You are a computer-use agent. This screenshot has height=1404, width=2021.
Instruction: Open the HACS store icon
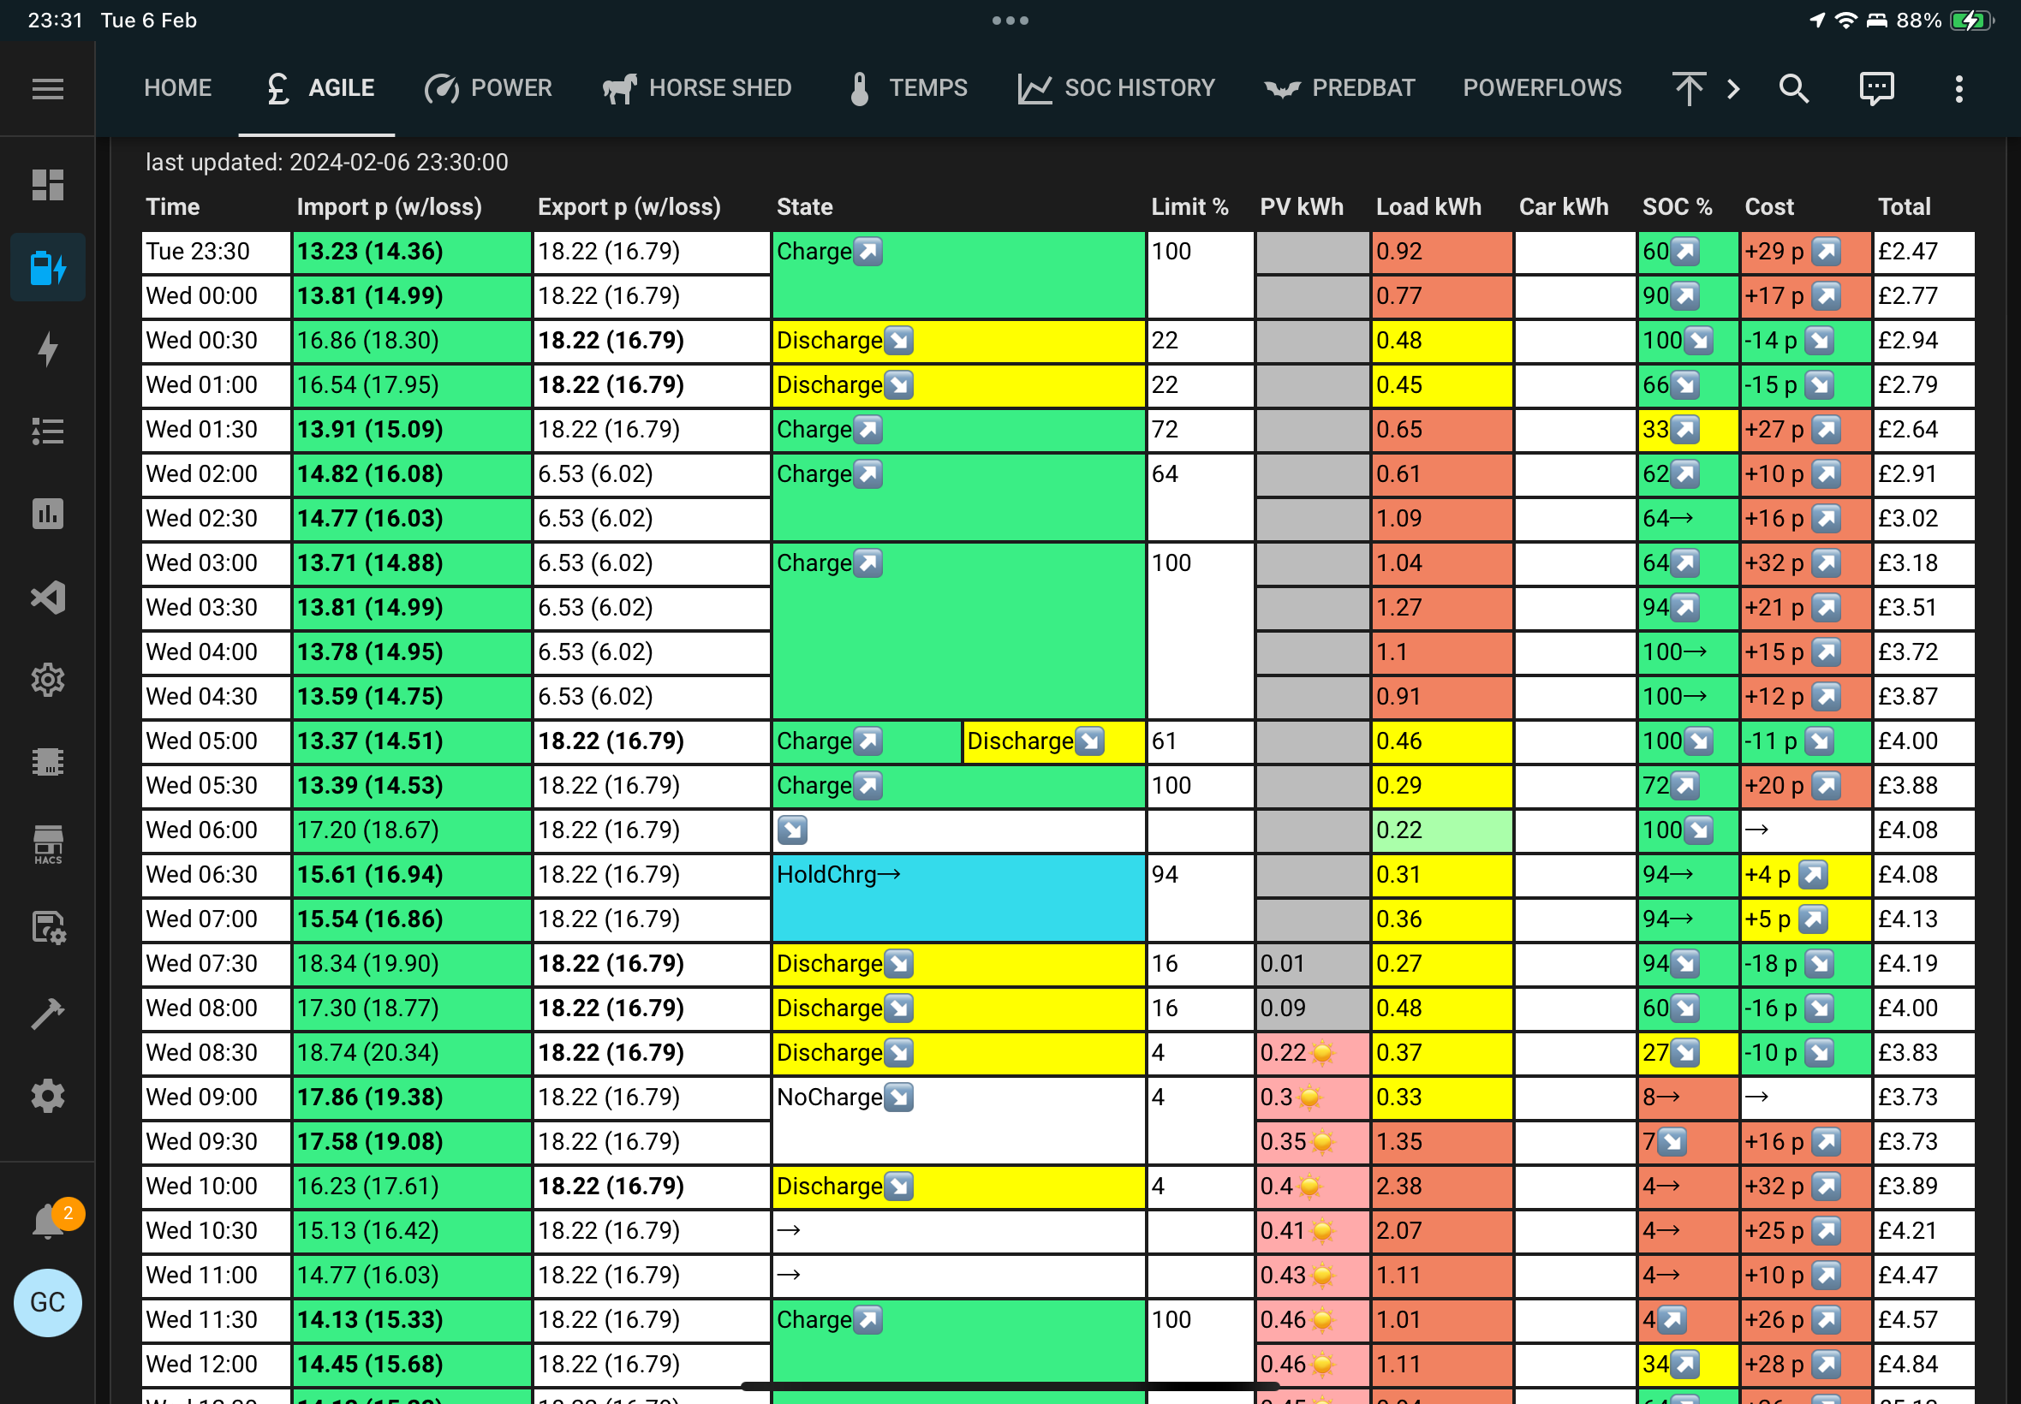(47, 844)
